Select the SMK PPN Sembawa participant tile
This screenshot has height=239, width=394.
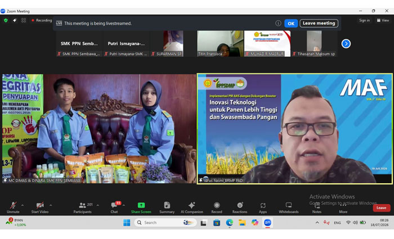coord(79,44)
